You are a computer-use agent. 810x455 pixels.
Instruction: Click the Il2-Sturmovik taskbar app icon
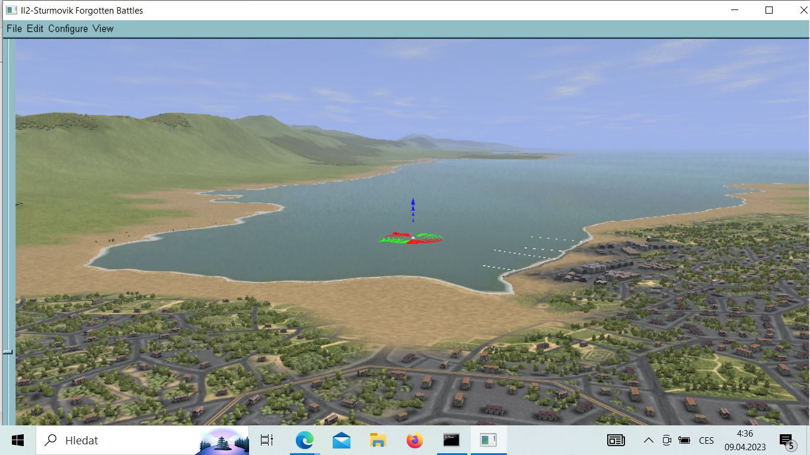(x=488, y=440)
